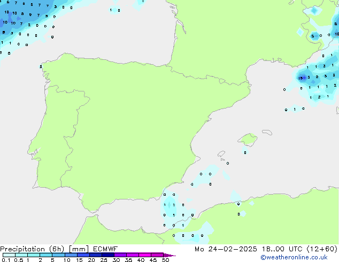The height and width of the screenshot is (262, 339).
Task: Click the 'ECMWF' model label
Action: tap(105, 249)
